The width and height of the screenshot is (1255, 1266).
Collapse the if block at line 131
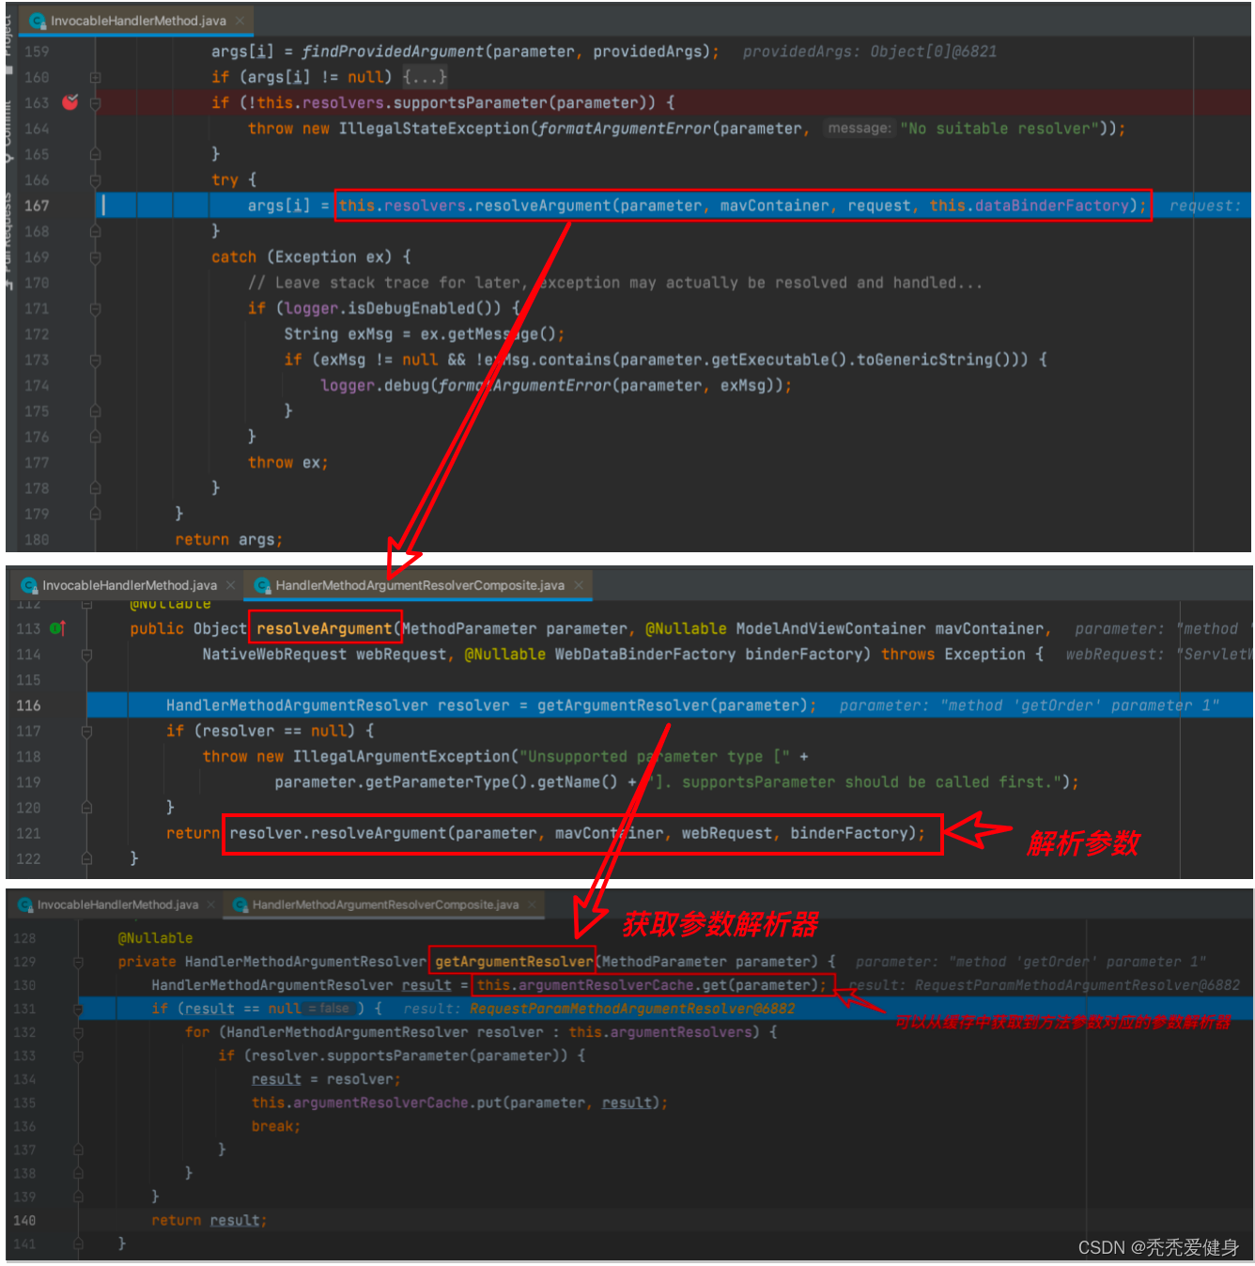(x=78, y=1009)
